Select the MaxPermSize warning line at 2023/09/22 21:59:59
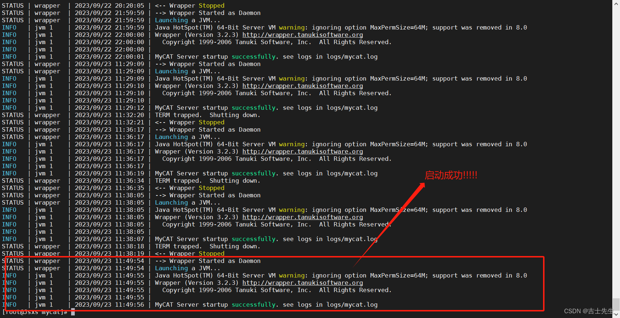Viewport: 620px width, 318px height. click(341, 28)
